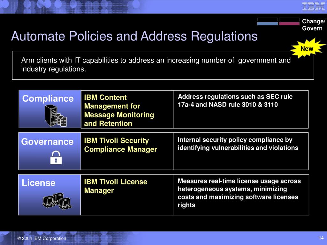Click the magenta bar beside Change/Govern
Image resolution: width=327 pixels, height=245 pixels.
pyautogui.click(x=289, y=24)
